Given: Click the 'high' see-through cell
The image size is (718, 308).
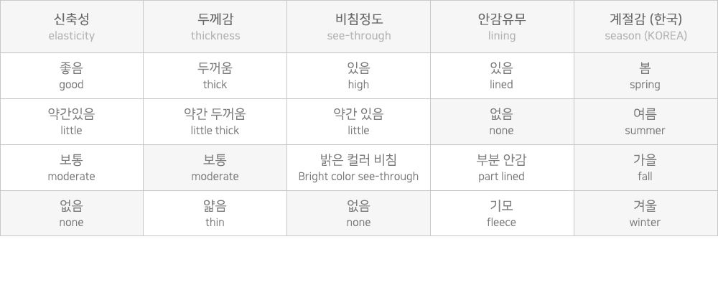Looking at the screenshot, I should (x=358, y=75).
